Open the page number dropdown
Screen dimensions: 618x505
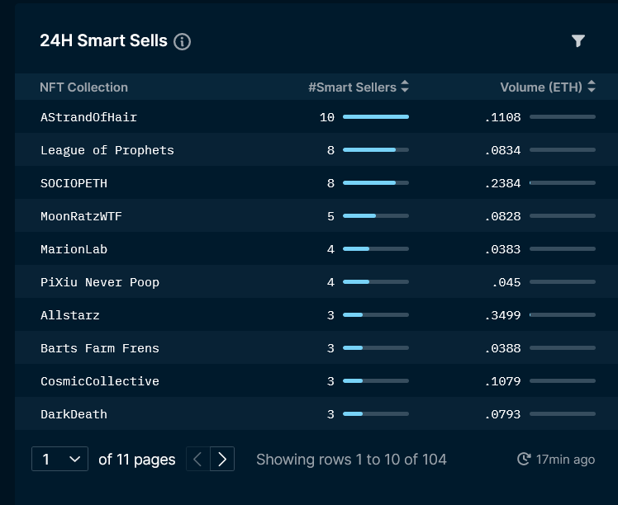pos(60,459)
